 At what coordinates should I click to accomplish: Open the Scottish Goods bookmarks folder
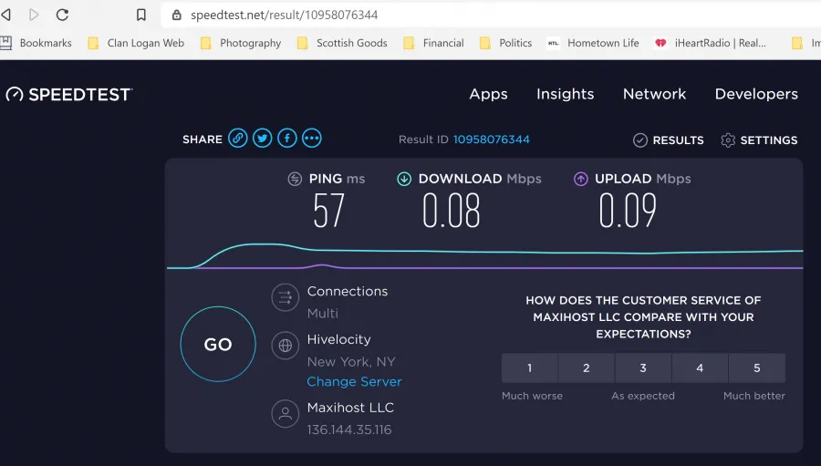point(342,43)
